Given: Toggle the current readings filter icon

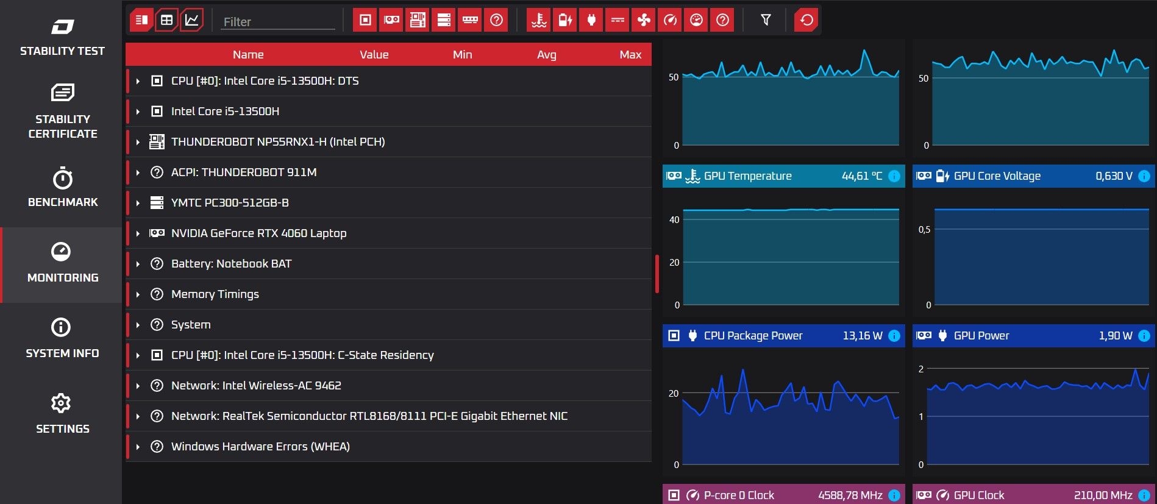Looking at the screenshot, I should (x=618, y=20).
